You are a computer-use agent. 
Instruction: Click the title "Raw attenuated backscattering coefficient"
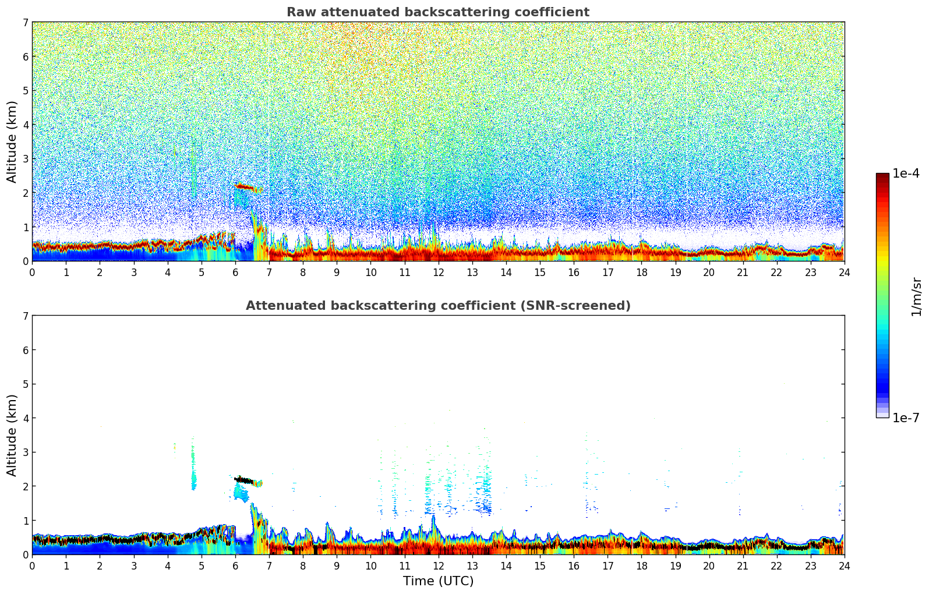tap(438, 12)
